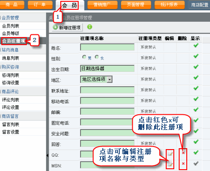Toggle display checkmark for 性别 row
The height and width of the screenshot is (171, 210).
point(196,56)
